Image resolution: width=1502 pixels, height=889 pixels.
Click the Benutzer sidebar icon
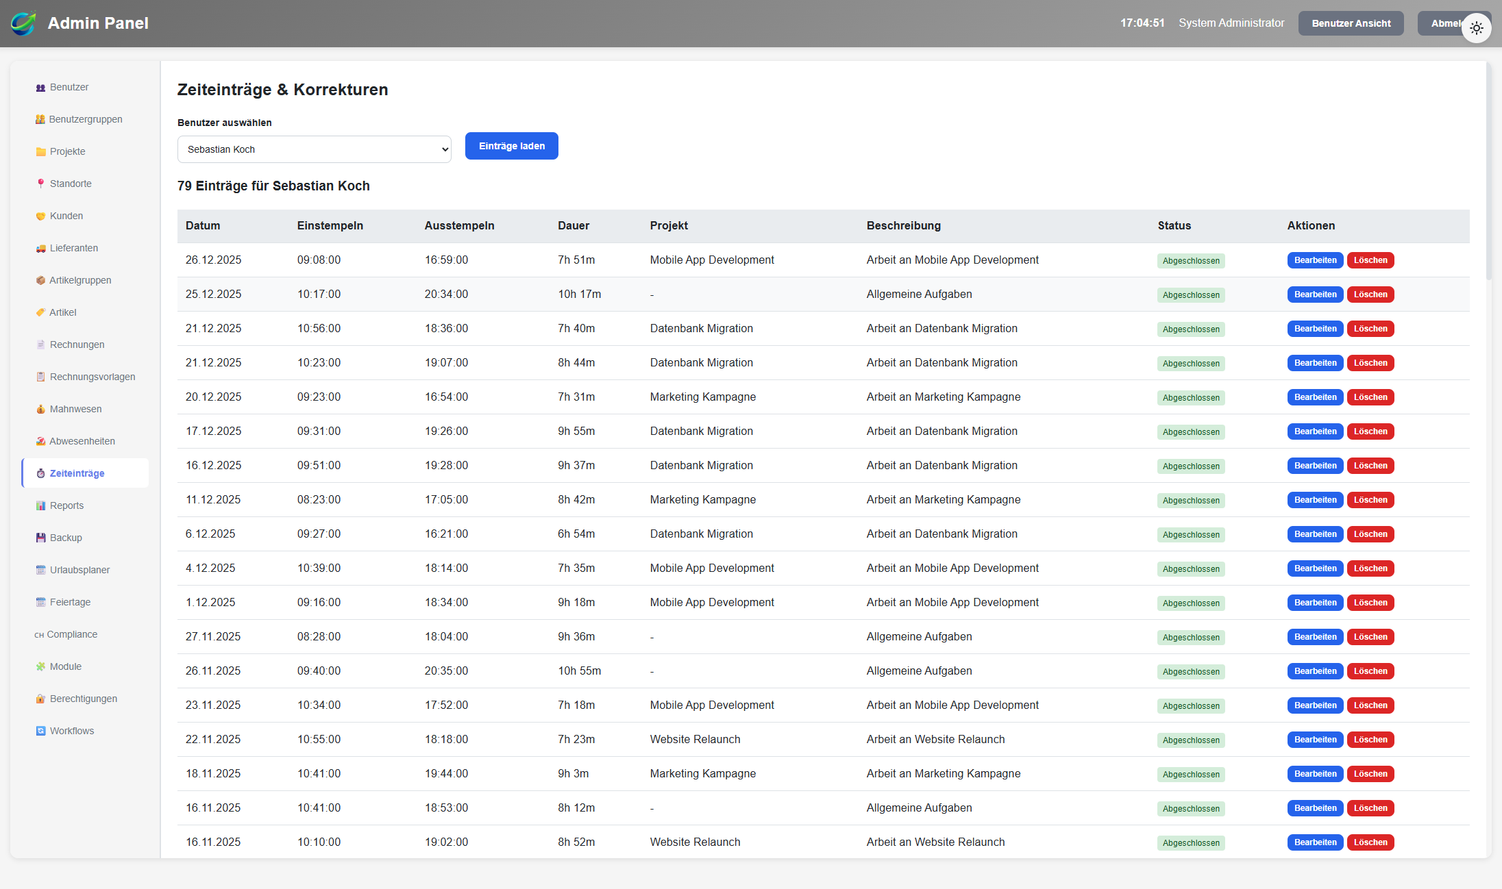click(40, 88)
